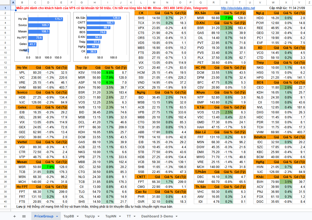Select the DGC ticker cell

coord(260,202)
